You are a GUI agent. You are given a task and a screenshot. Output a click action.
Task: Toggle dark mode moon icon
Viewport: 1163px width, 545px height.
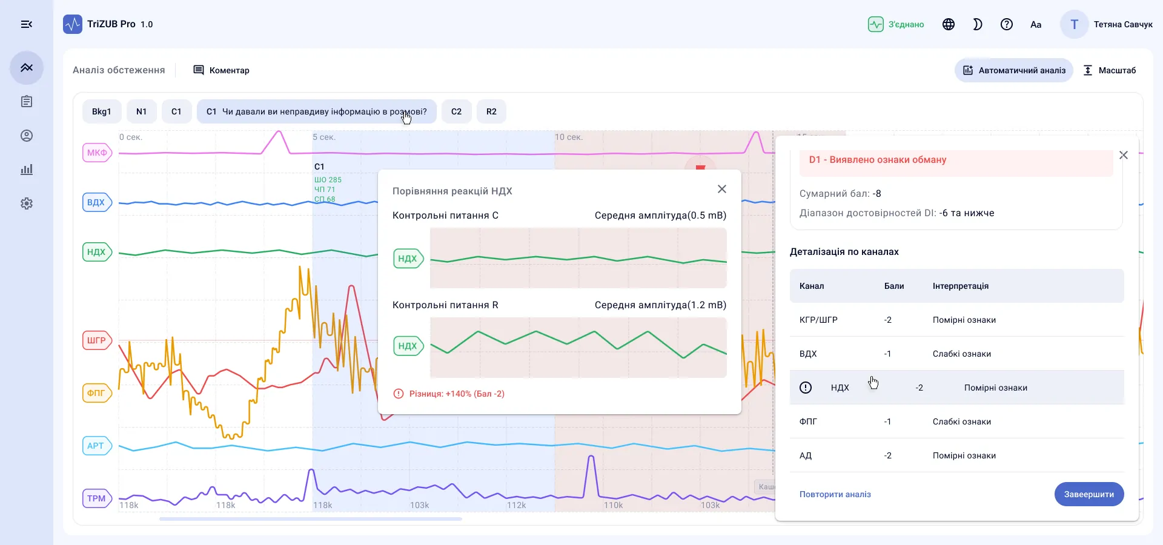978,24
